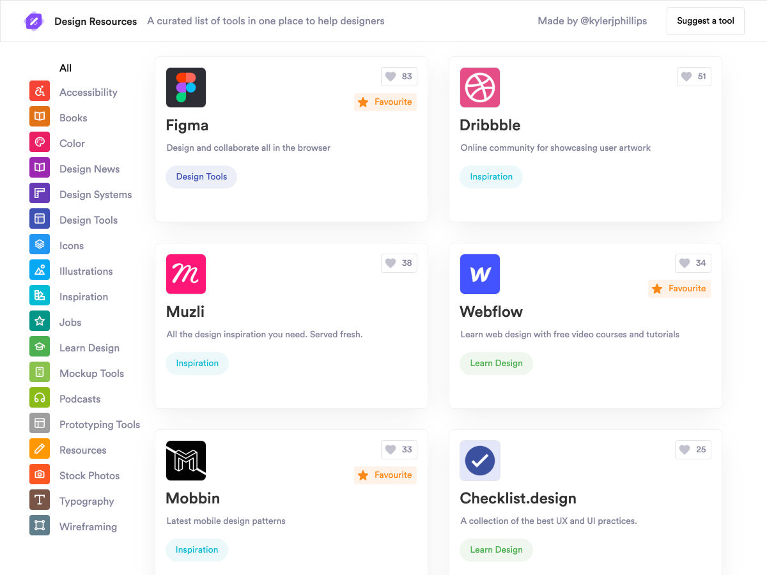Choose Prototyping Tools from the sidebar

click(x=99, y=424)
